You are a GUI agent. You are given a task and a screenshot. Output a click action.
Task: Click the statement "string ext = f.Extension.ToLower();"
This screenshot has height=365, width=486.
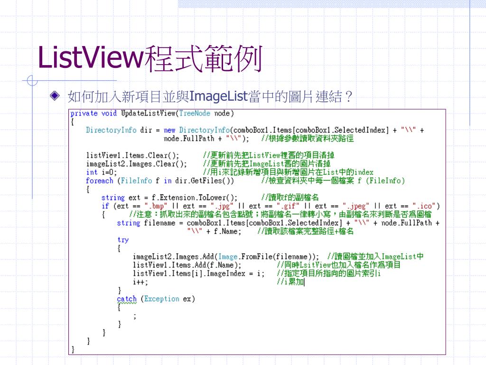169,197
